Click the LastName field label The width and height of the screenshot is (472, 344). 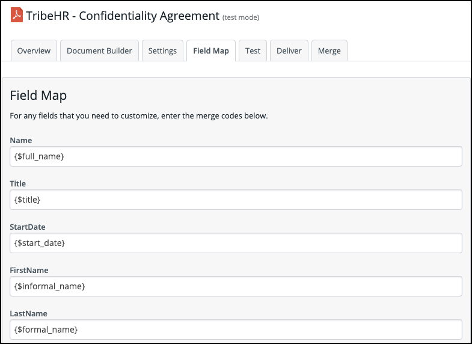28,313
